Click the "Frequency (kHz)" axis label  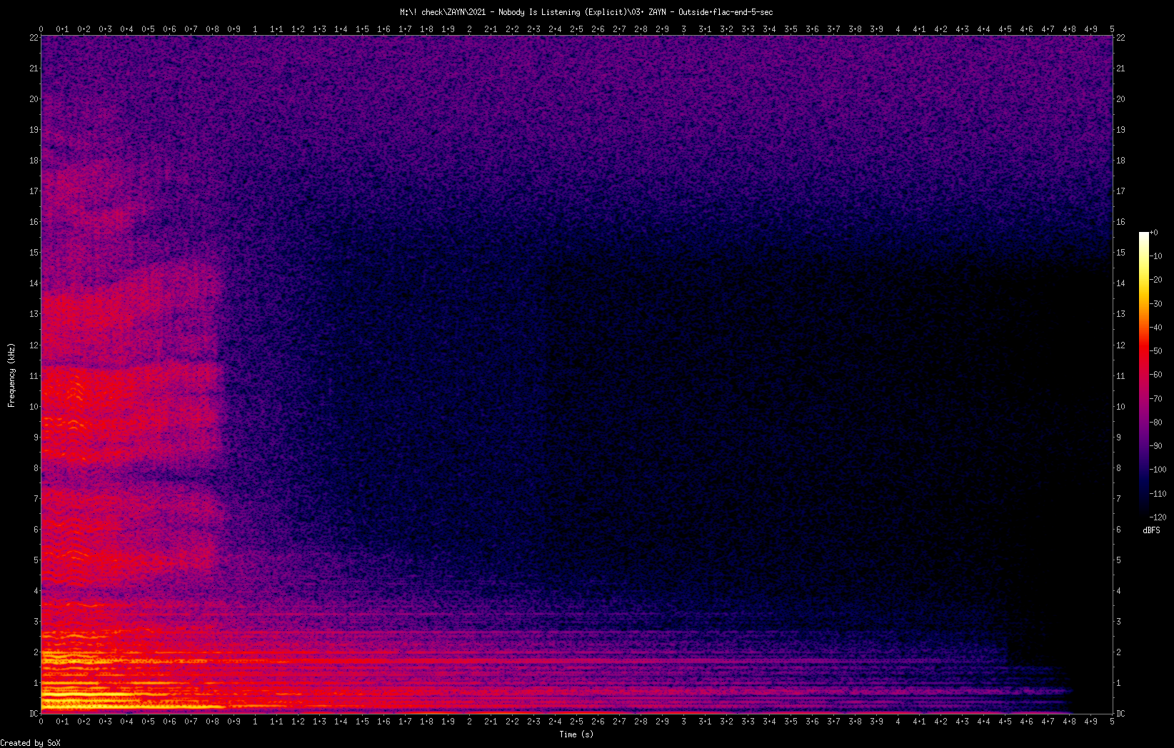pos(11,375)
